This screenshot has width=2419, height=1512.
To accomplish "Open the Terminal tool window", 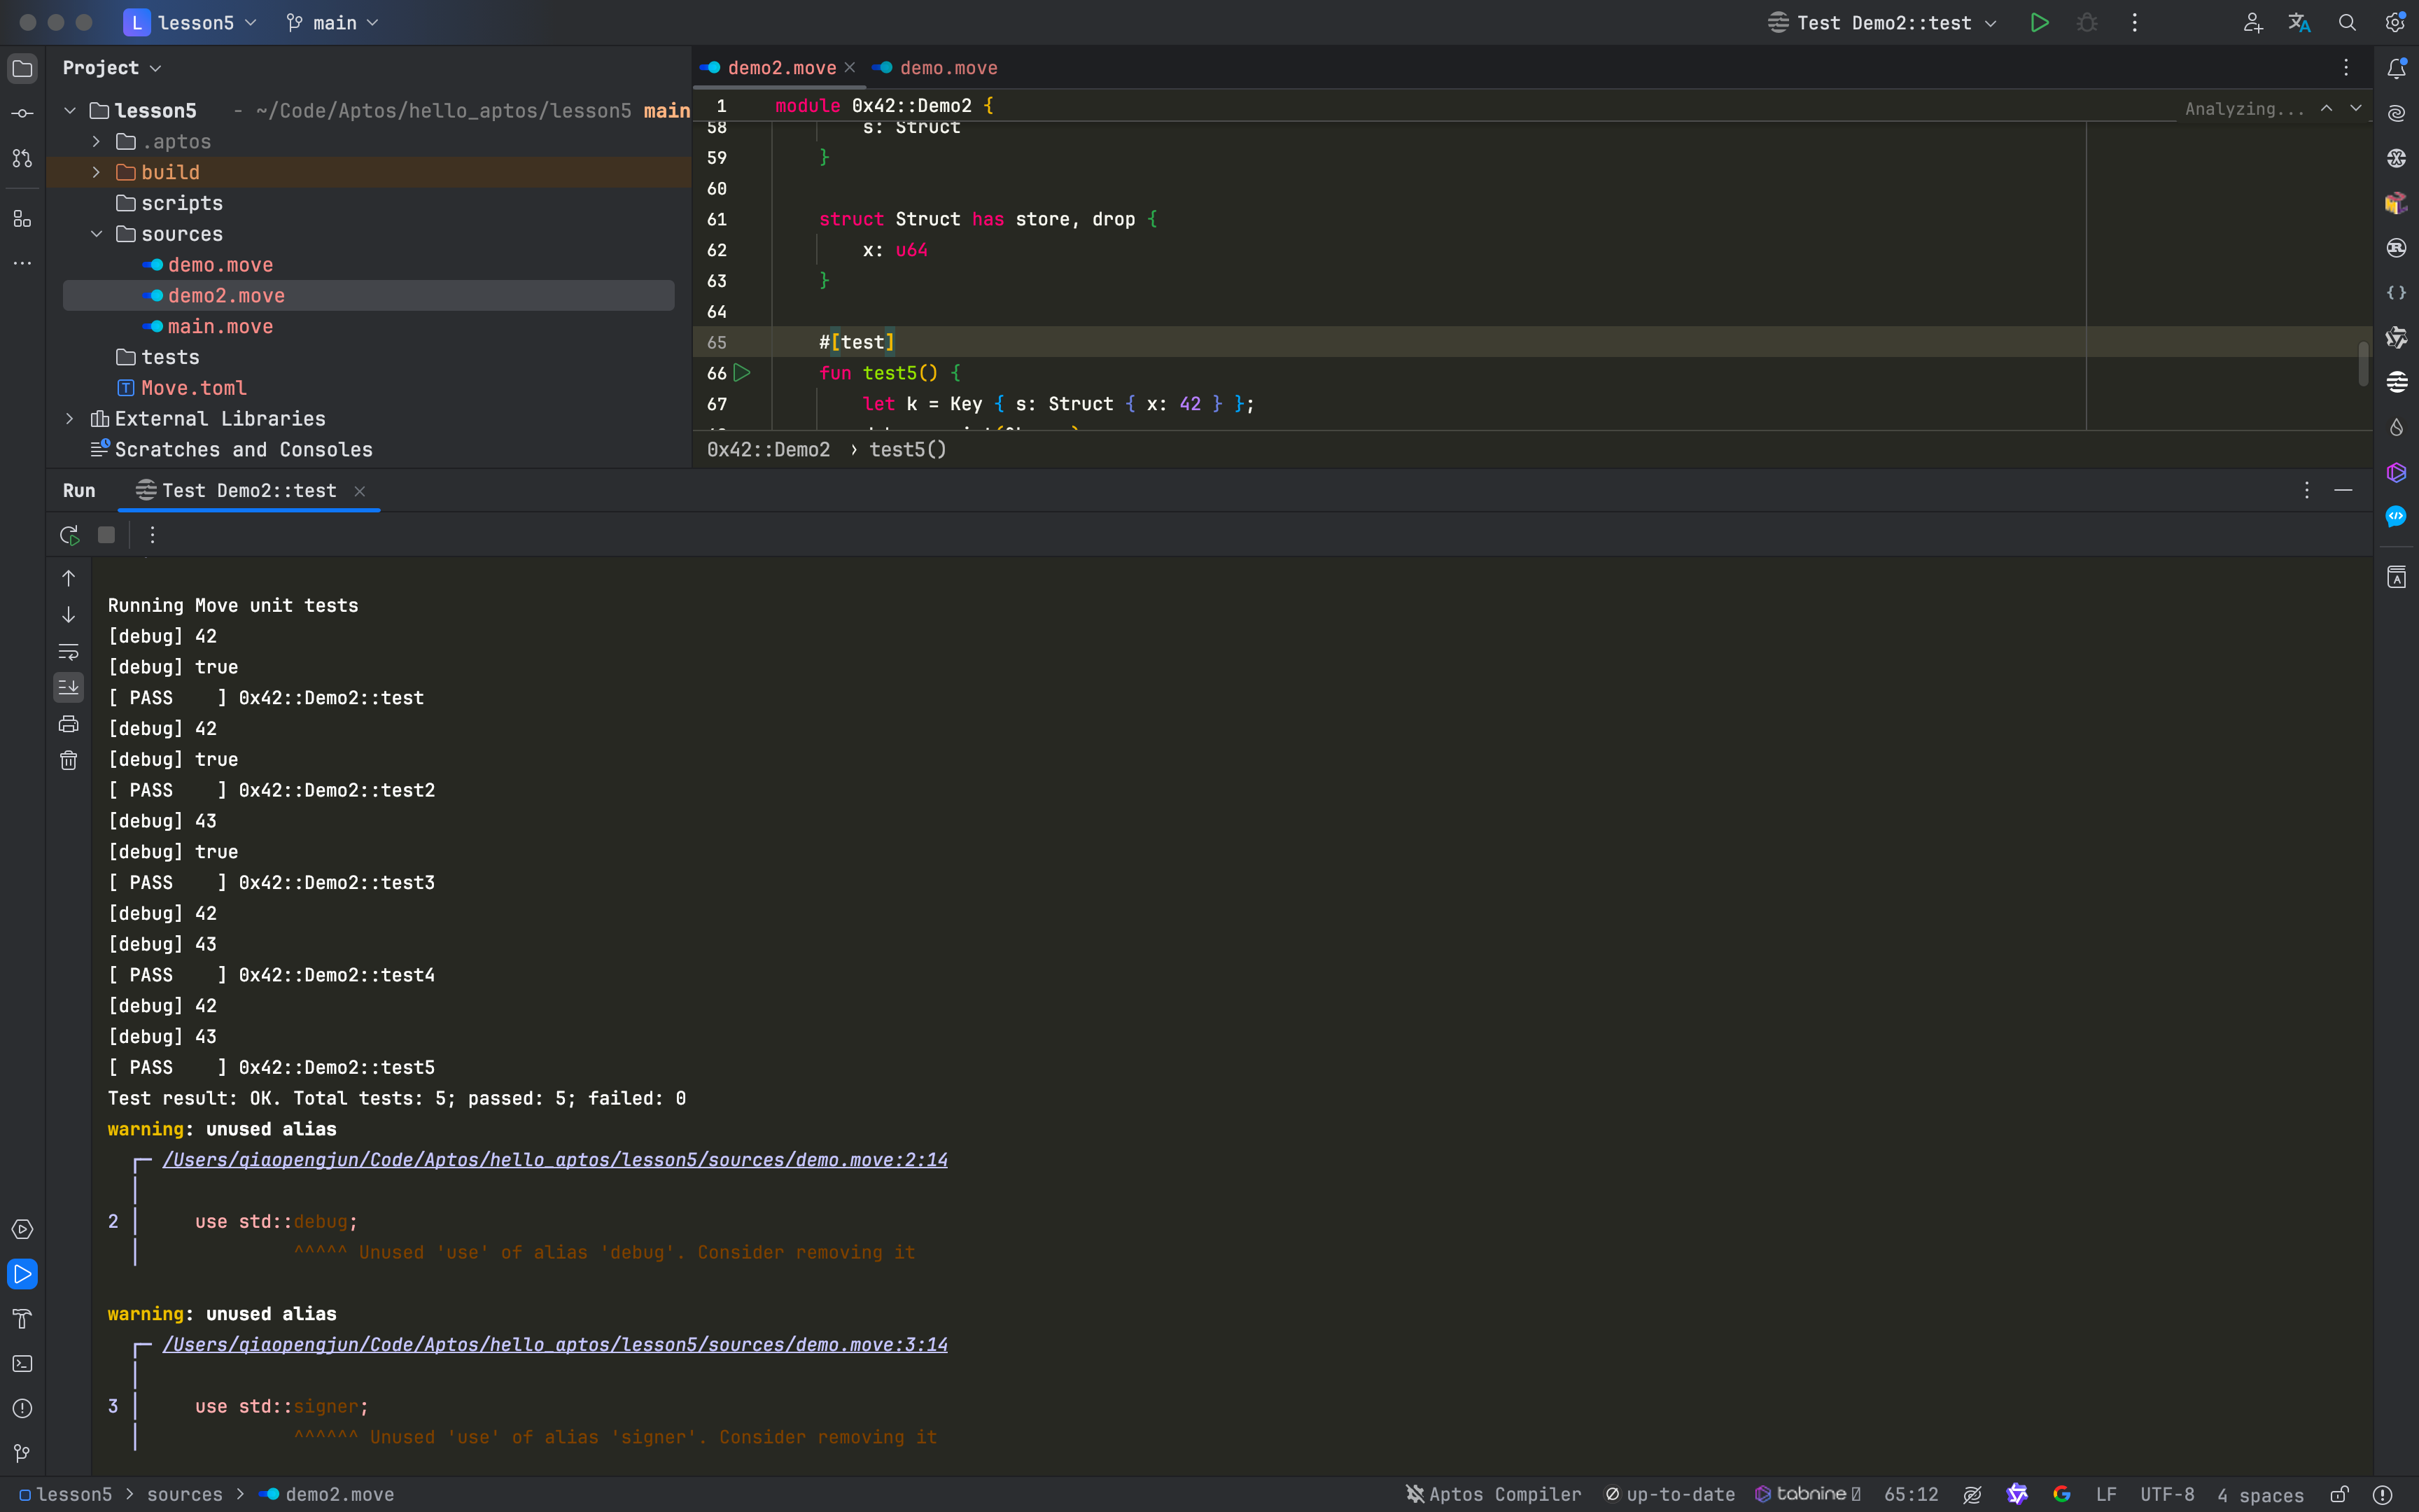I will [x=22, y=1364].
